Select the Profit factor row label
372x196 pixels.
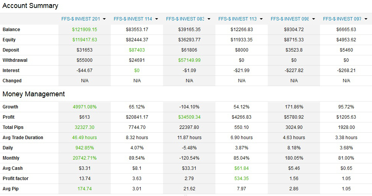click(x=16, y=179)
